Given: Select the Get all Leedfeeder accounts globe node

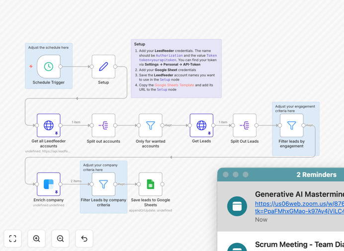Looking at the screenshot, I should pos(49,125).
